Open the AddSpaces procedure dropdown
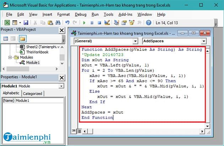 (204, 41)
